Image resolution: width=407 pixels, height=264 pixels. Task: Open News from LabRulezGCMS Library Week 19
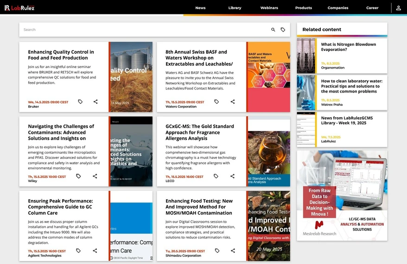(347, 120)
